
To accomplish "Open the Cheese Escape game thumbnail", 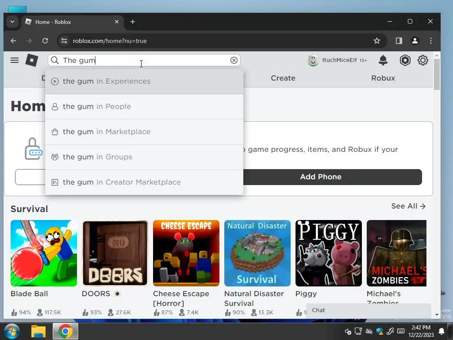I will (186, 253).
